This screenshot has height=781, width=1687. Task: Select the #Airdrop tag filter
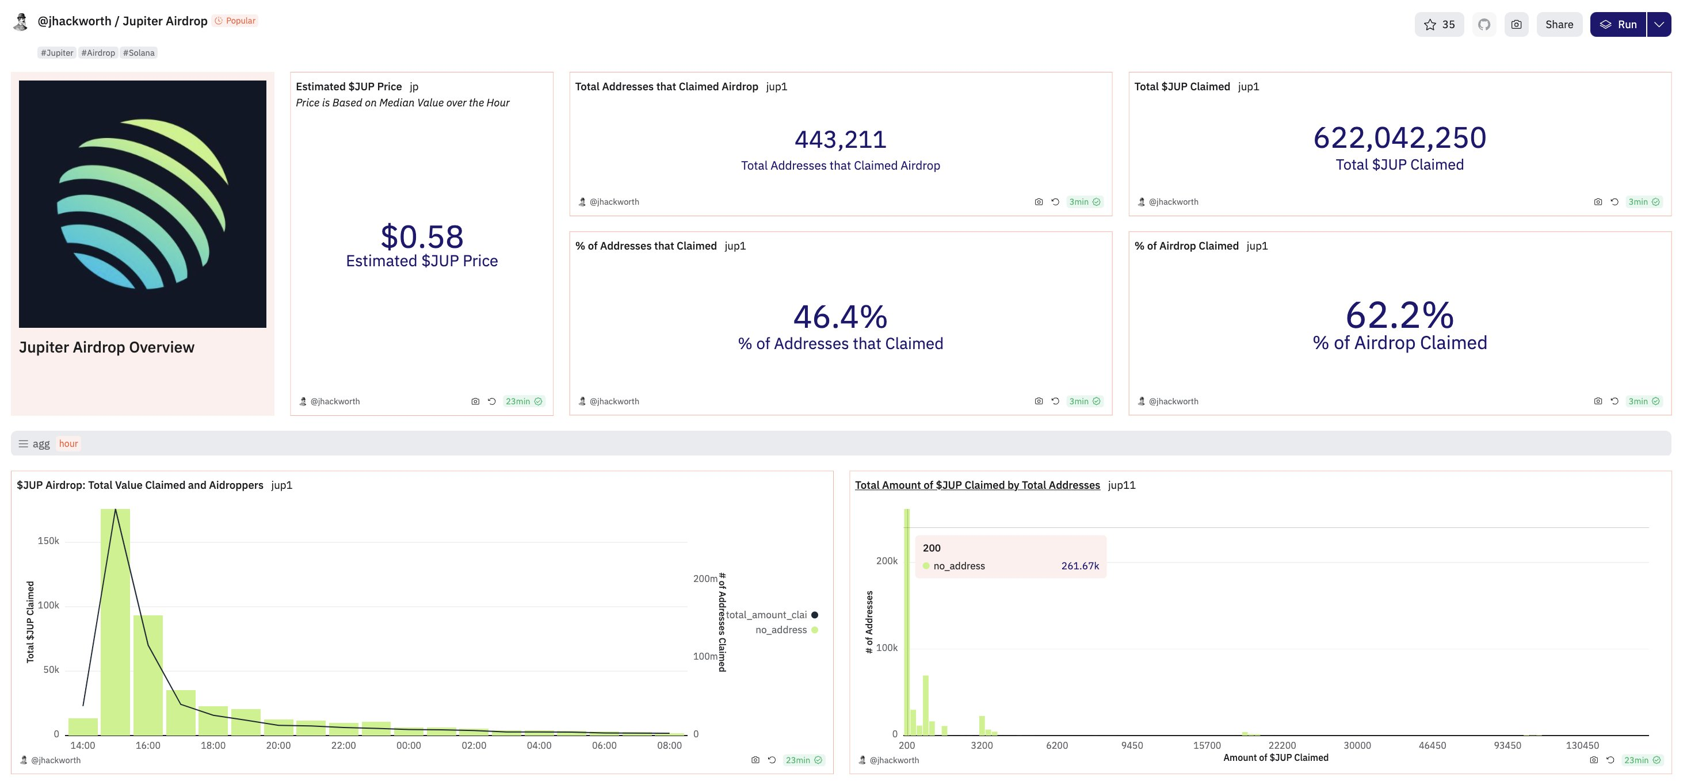tap(98, 53)
